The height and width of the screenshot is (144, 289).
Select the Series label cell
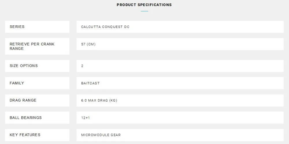coord(37,27)
